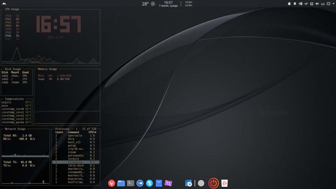This screenshot has width=336, height=189.
Task: Click the 2021-07-07 date under the clock
Action: 55,37
